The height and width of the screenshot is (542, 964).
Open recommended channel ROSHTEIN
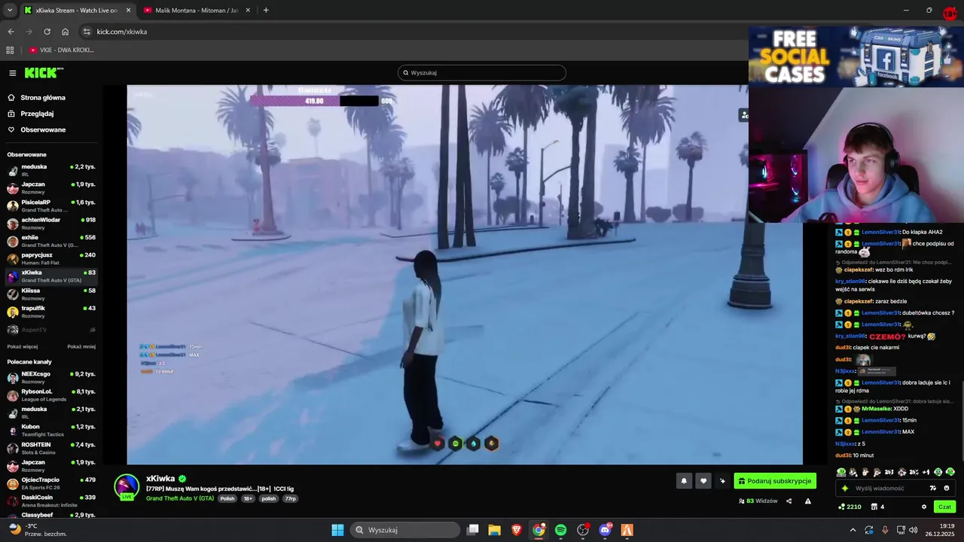tap(51, 448)
